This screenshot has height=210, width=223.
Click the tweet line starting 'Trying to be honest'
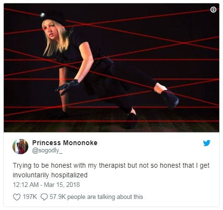pos(111,166)
